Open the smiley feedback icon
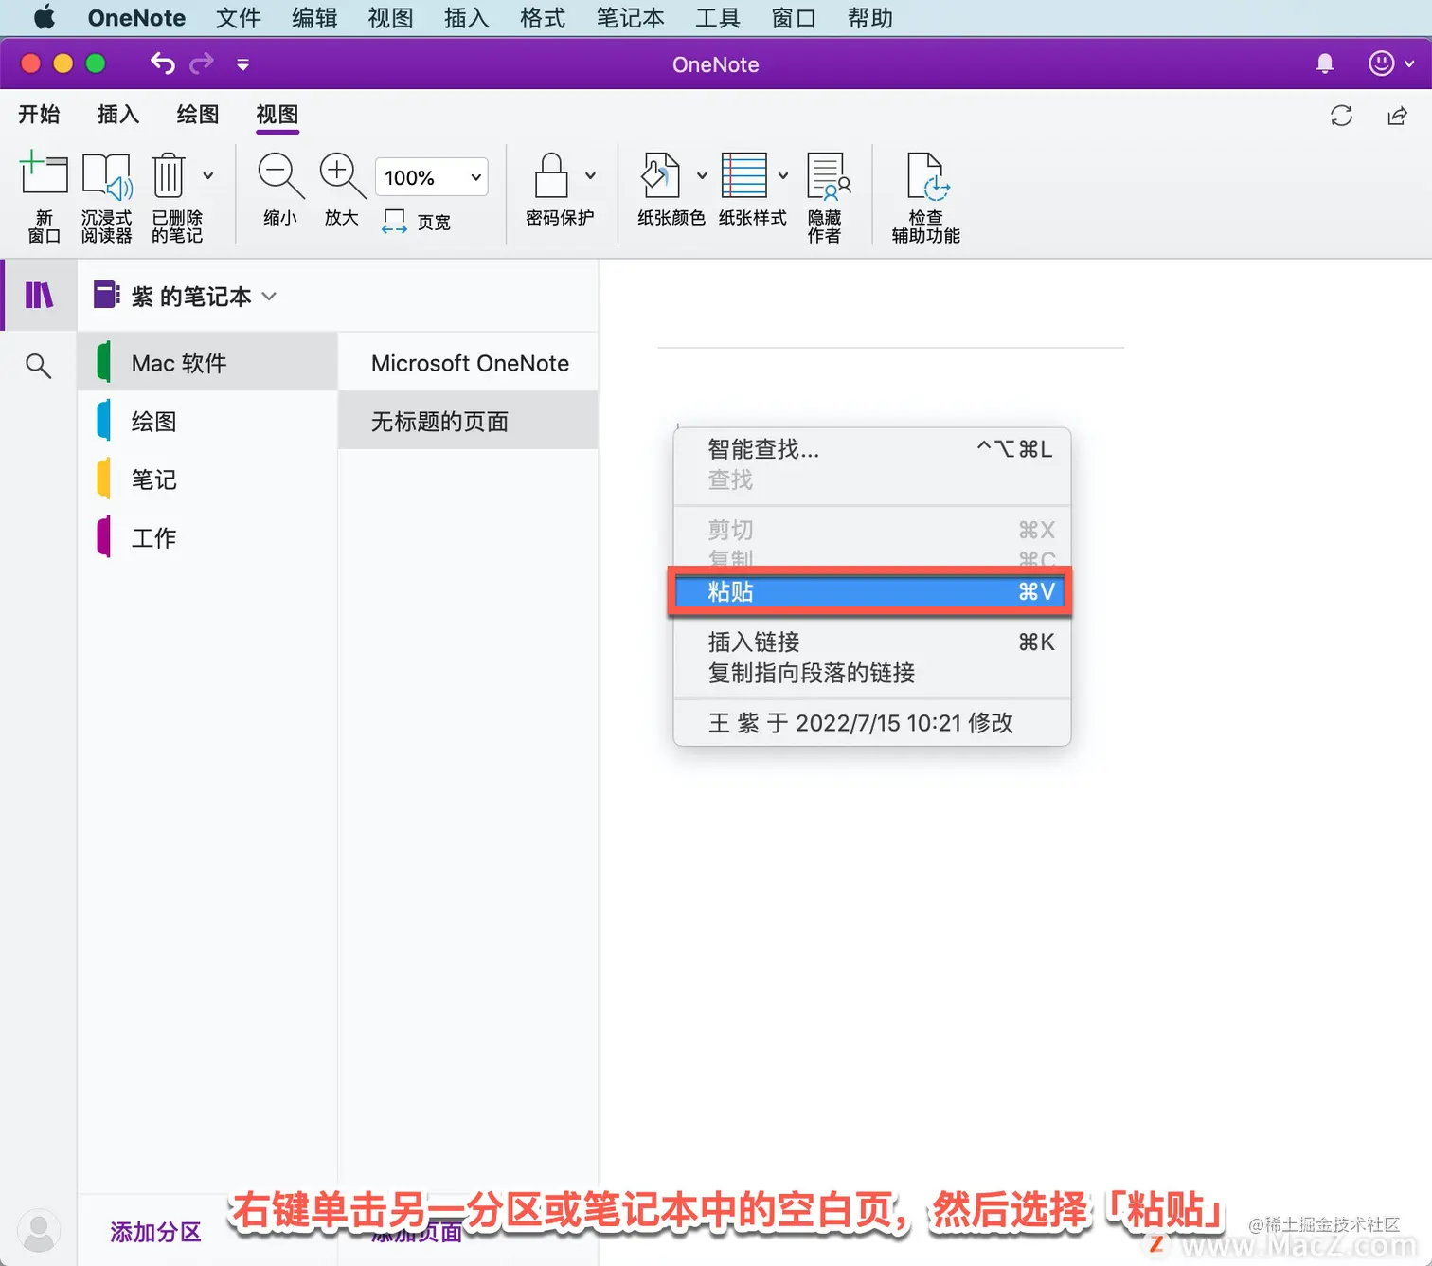This screenshot has width=1432, height=1266. pos(1382,63)
